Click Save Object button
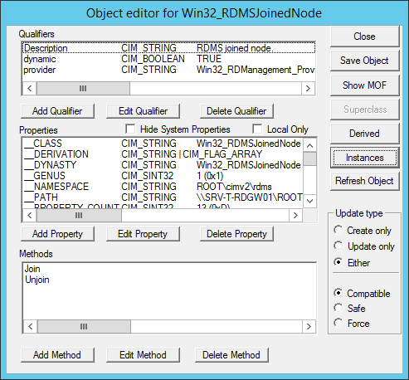 (364, 61)
